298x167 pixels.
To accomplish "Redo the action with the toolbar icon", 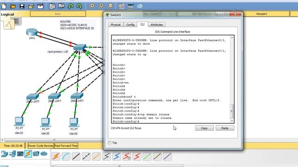I will pos(79,6).
